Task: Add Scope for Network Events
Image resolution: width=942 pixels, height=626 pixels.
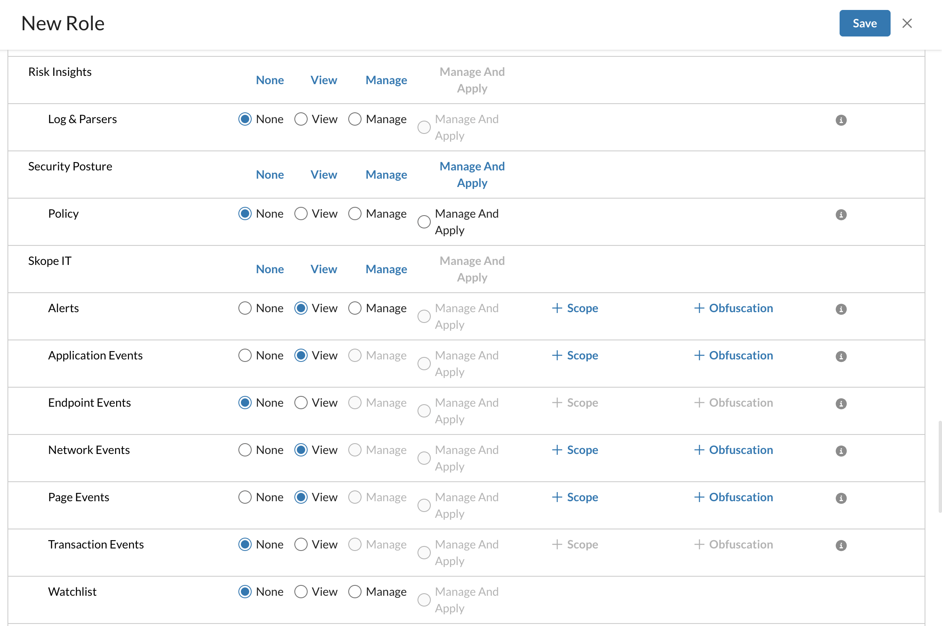Action: tap(575, 450)
